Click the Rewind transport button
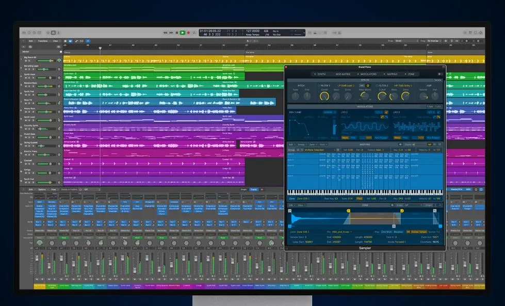 pos(165,33)
